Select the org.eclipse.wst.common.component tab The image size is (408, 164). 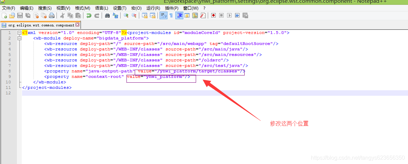[41, 25]
